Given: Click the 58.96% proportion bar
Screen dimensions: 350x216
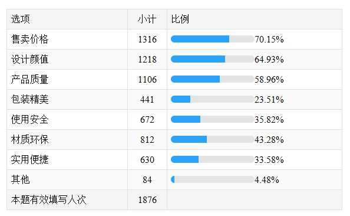Looking at the screenshot, I should (213, 79).
